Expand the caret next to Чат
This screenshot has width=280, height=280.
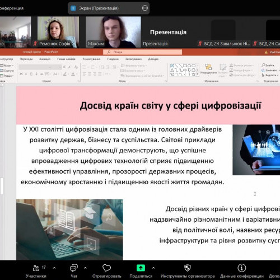click(x=85, y=268)
